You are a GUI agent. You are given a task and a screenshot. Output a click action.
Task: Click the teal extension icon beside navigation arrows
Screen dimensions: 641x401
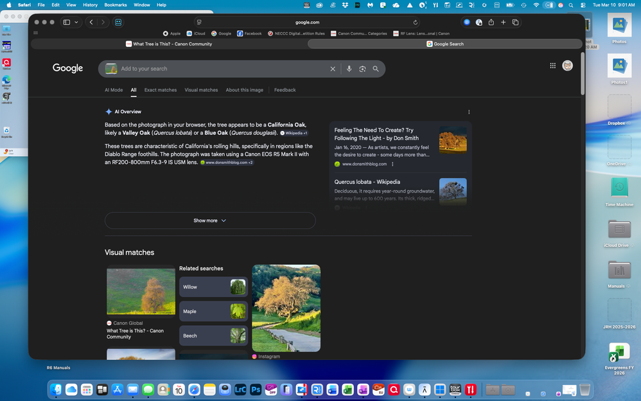[x=118, y=22]
